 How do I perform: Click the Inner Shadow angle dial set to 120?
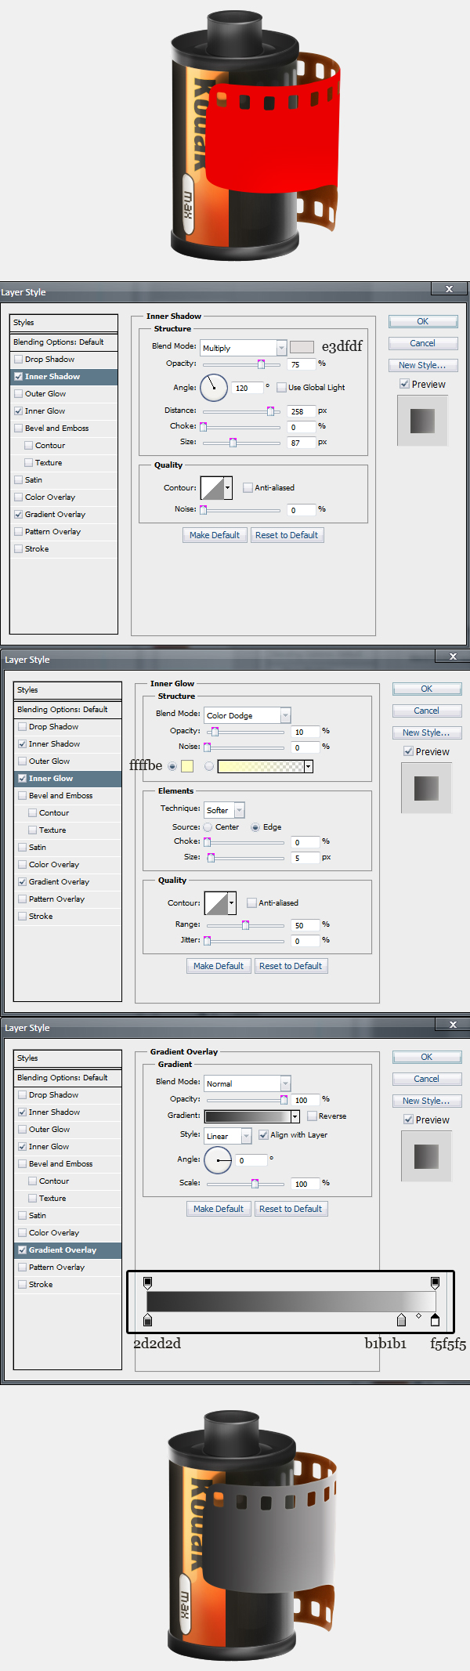pos(214,387)
